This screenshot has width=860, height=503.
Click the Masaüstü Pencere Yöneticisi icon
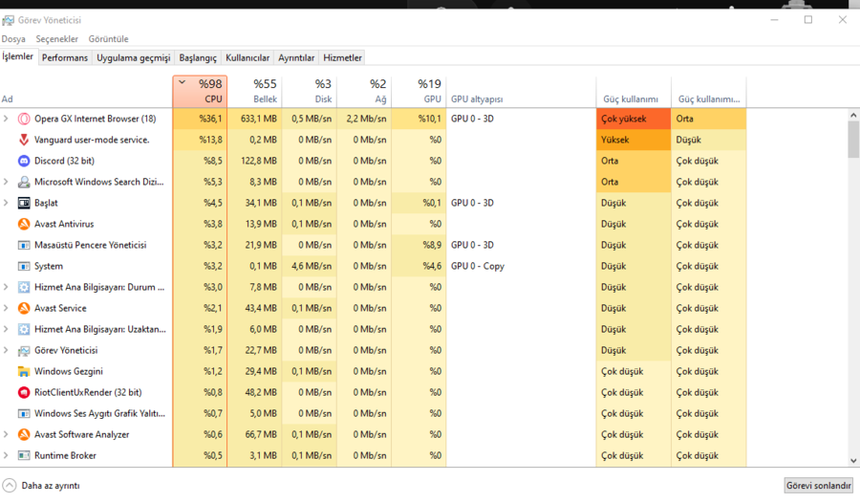[x=24, y=245]
